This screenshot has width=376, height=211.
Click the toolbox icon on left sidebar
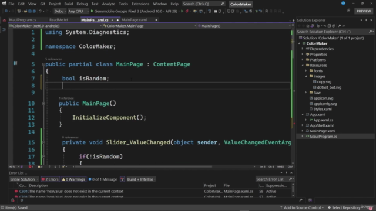[x=4, y=21]
